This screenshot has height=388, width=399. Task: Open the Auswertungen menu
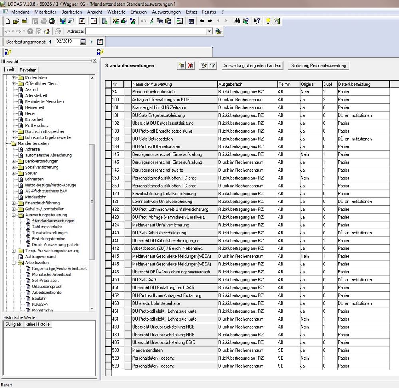tap(166, 12)
